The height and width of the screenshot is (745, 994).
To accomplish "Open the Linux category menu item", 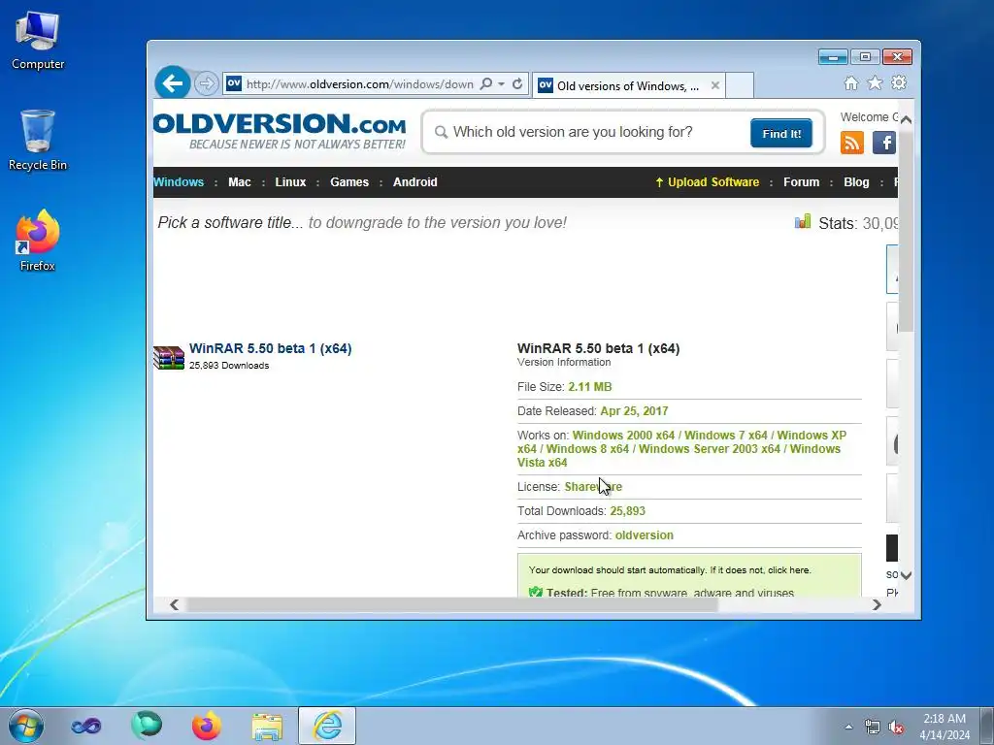I will pyautogui.click(x=290, y=181).
